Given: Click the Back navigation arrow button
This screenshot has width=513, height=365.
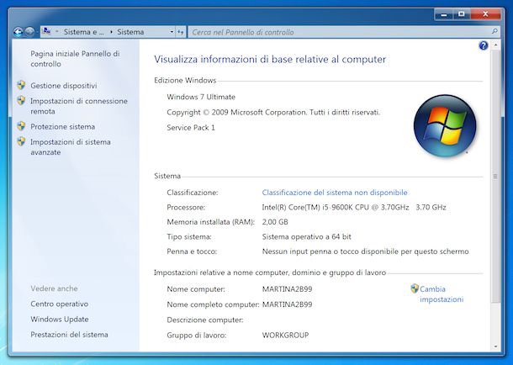Looking at the screenshot, I should click(18, 32).
